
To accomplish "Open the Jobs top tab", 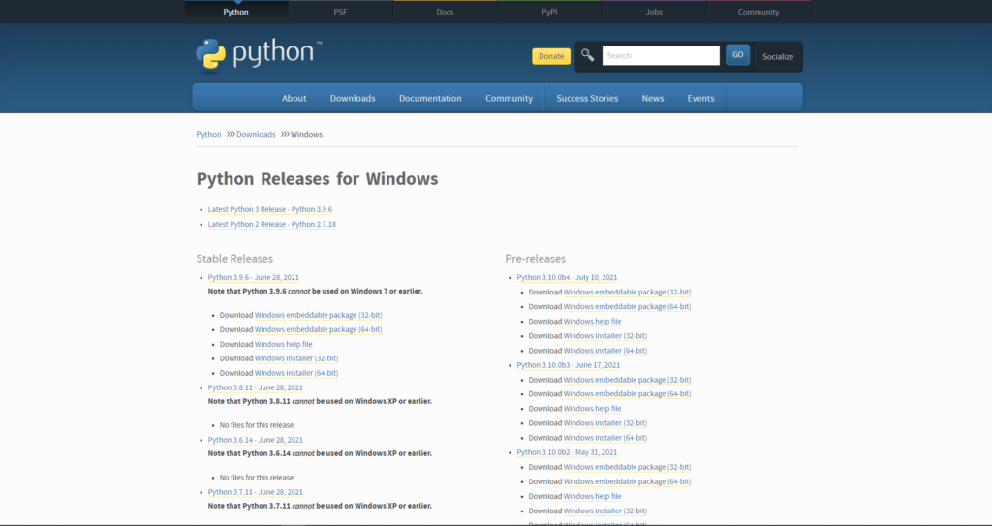I will [654, 12].
